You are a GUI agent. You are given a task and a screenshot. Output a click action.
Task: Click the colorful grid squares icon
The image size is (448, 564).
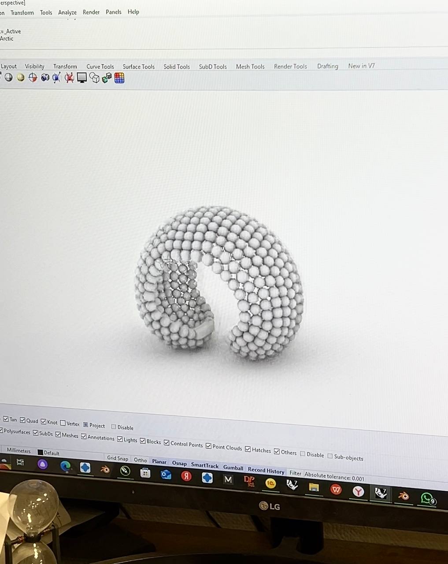[119, 78]
